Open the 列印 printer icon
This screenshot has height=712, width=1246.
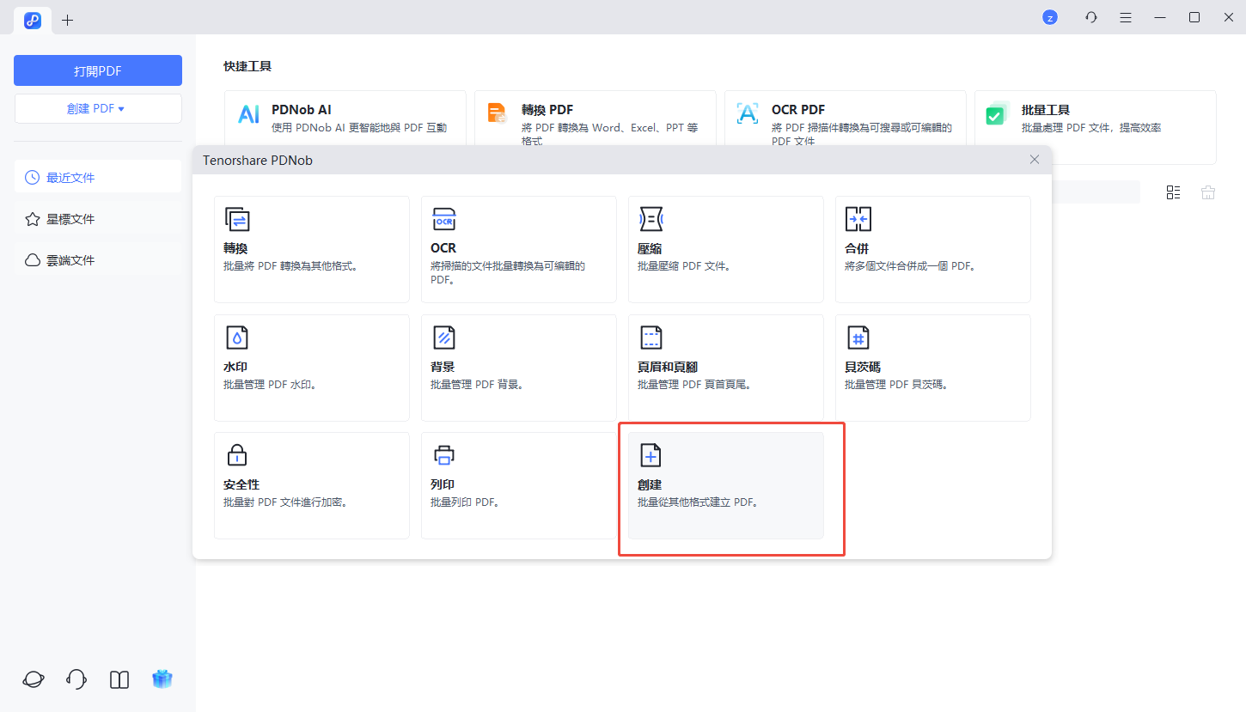click(443, 455)
